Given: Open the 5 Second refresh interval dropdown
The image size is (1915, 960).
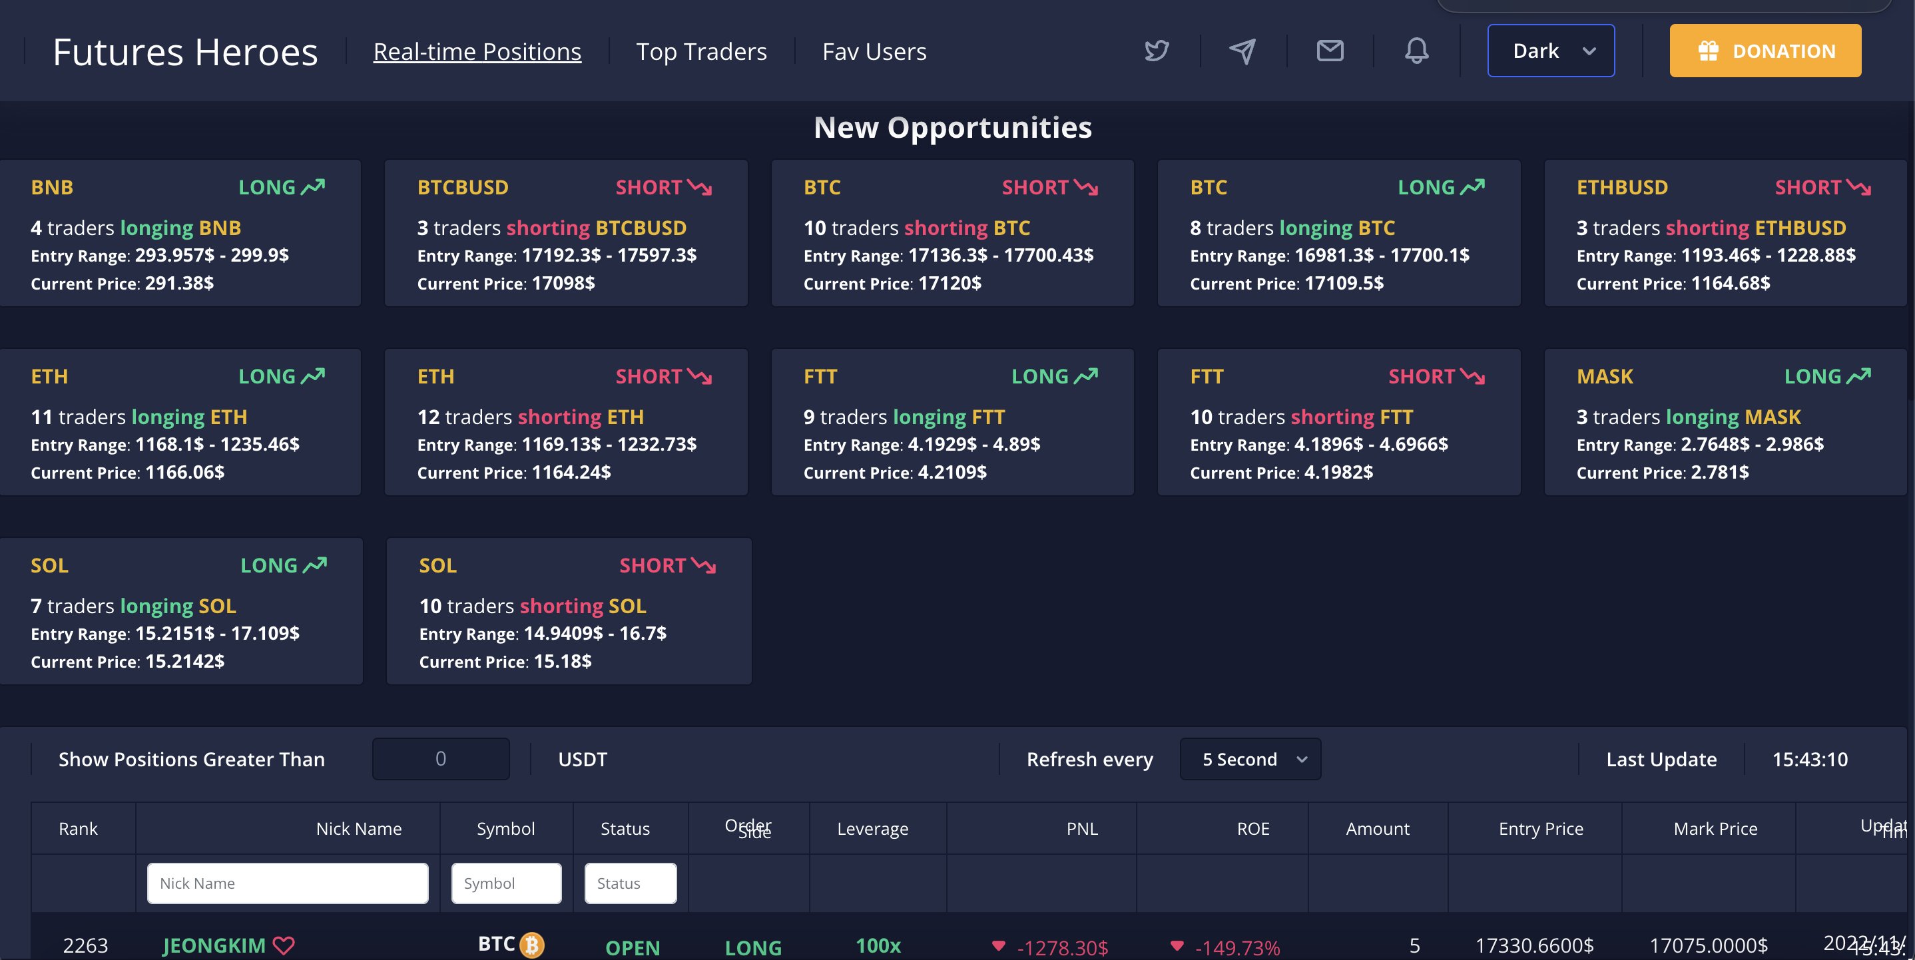Looking at the screenshot, I should 1250,759.
